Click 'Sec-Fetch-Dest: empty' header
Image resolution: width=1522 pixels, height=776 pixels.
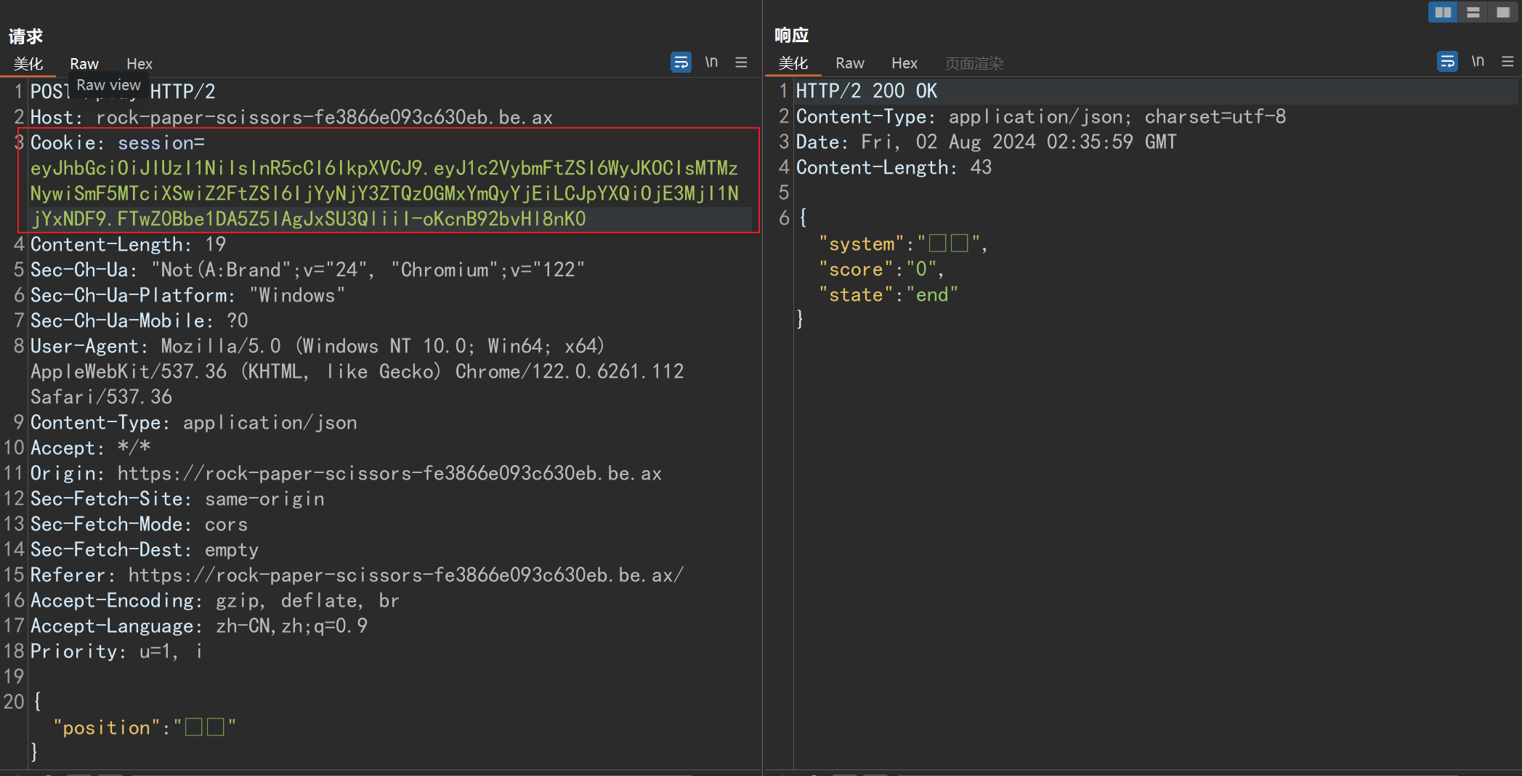(145, 549)
